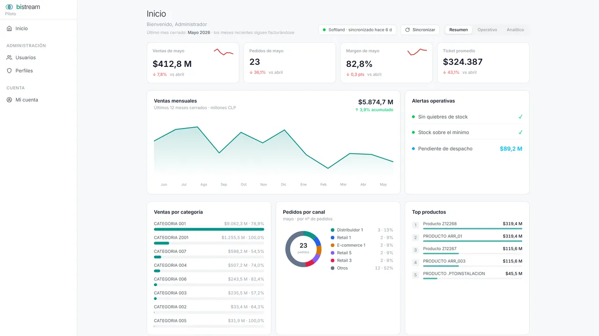Click the Usuarios people icon
599x336 pixels.
click(9, 57)
